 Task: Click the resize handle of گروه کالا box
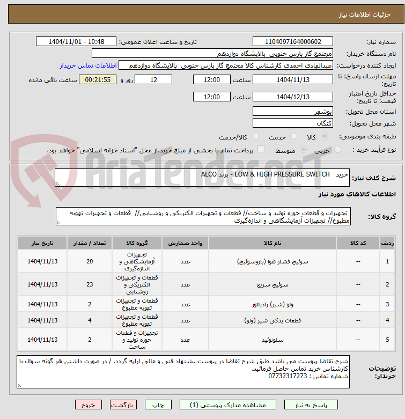[58, 223]
